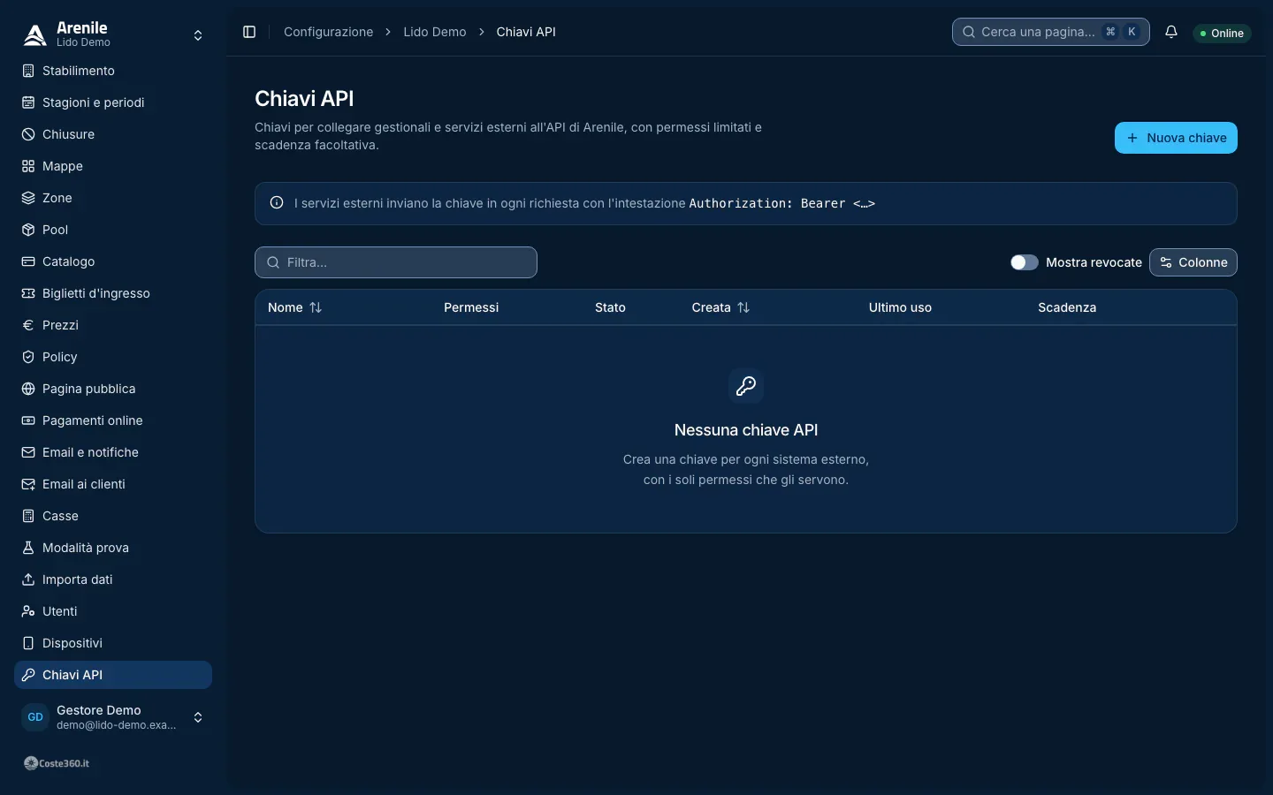Click the Chiusure ban icon
This screenshot has height=795, width=1273.
coord(28,134)
